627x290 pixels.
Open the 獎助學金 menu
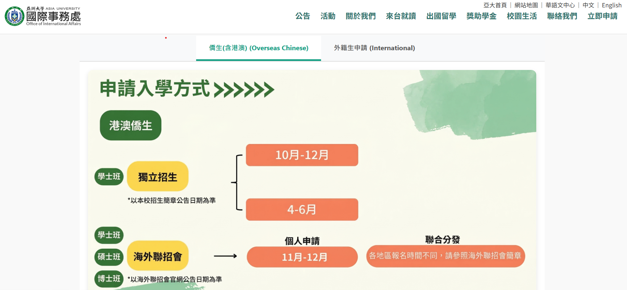481,16
